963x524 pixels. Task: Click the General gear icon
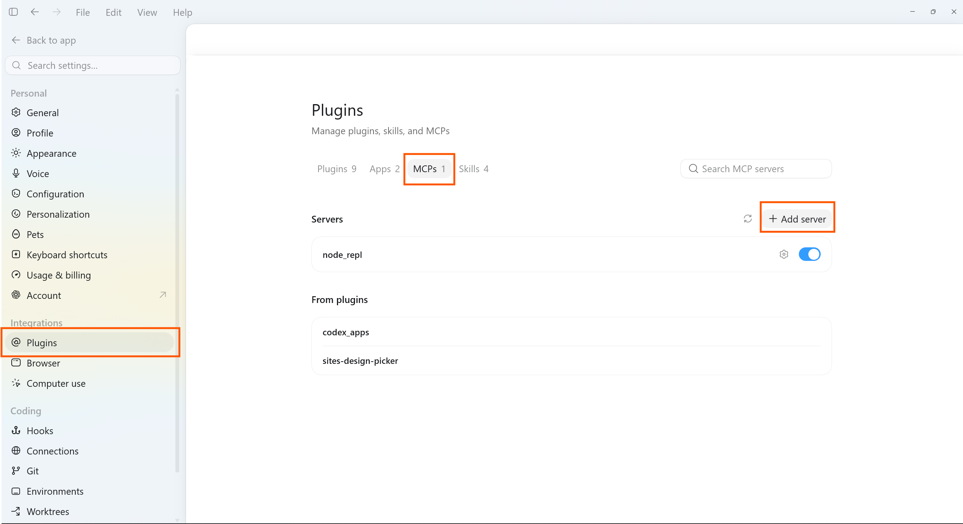pos(16,112)
